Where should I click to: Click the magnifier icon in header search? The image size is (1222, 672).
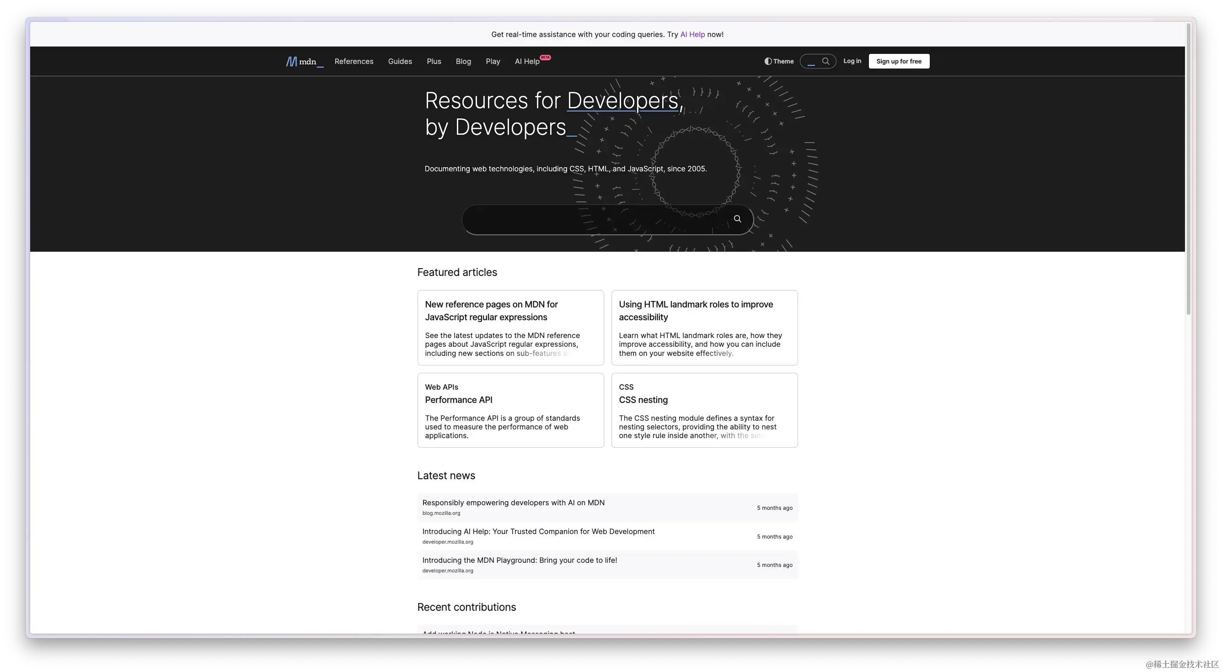pyautogui.click(x=825, y=61)
